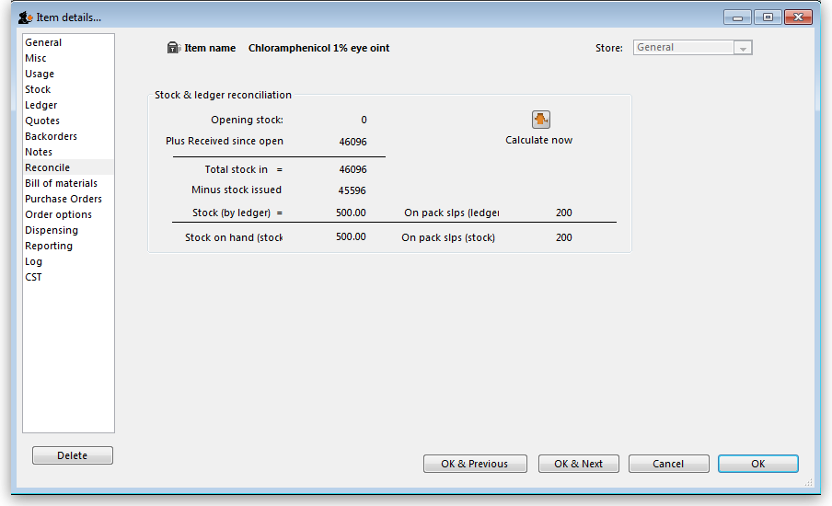Show the Log section
Image resolution: width=832 pixels, height=506 pixels.
[x=33, y=261]
